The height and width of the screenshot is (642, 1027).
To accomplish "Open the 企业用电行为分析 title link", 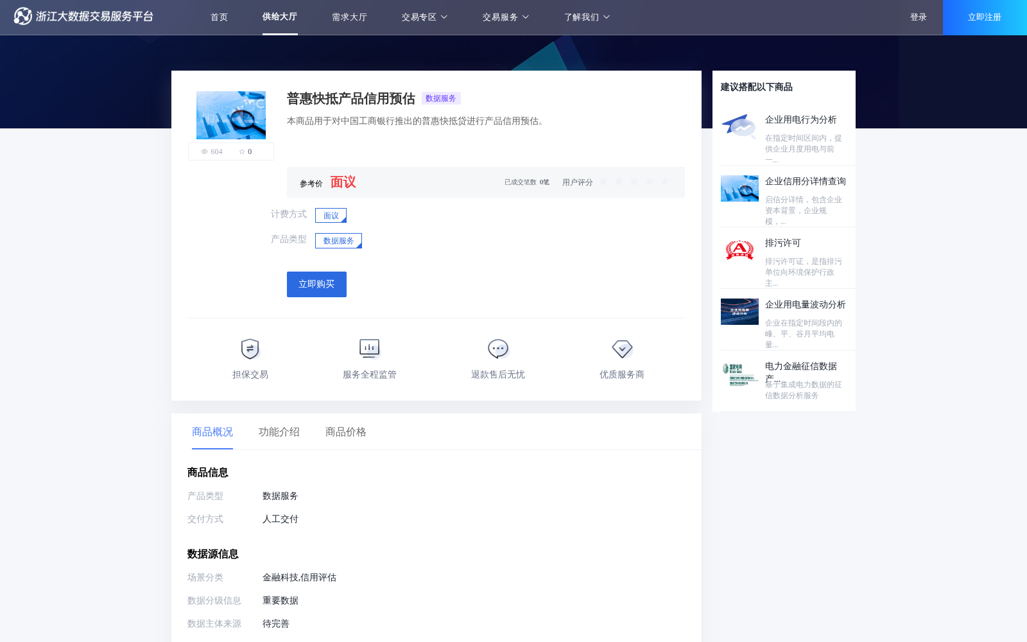I will tap(800, 120).
